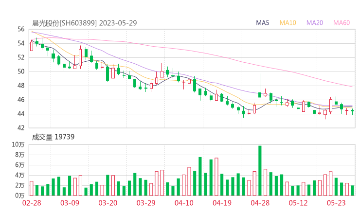
Task: Click the 46 price axis label
Action: (x=21, y=100)
